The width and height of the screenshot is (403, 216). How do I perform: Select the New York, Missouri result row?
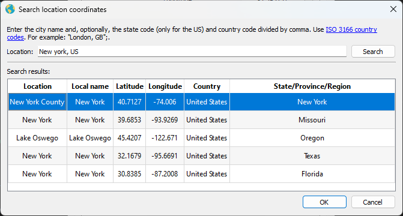click(202, 120)
